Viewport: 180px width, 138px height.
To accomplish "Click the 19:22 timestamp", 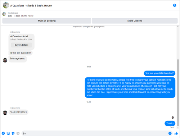I will pos(89,102).
